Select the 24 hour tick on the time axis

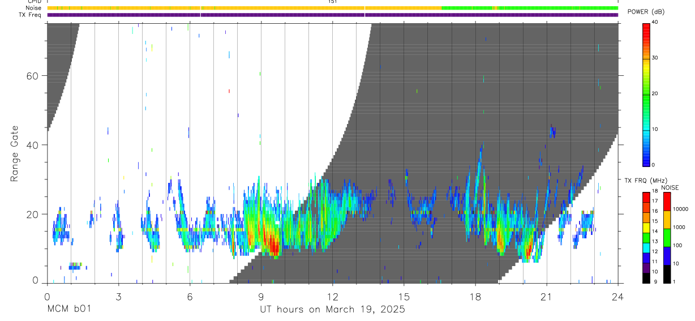(617, 297)
